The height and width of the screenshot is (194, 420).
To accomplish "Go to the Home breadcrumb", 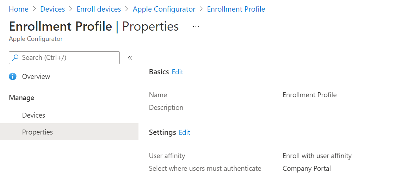I will coord(19,9).
